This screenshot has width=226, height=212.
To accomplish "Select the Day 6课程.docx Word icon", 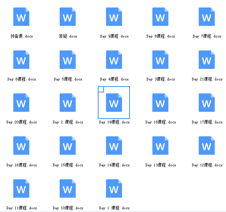I will click(x=21, y=60).
